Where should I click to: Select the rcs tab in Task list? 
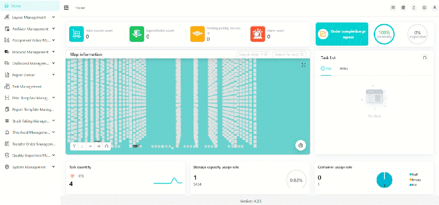tap(326, 68)
